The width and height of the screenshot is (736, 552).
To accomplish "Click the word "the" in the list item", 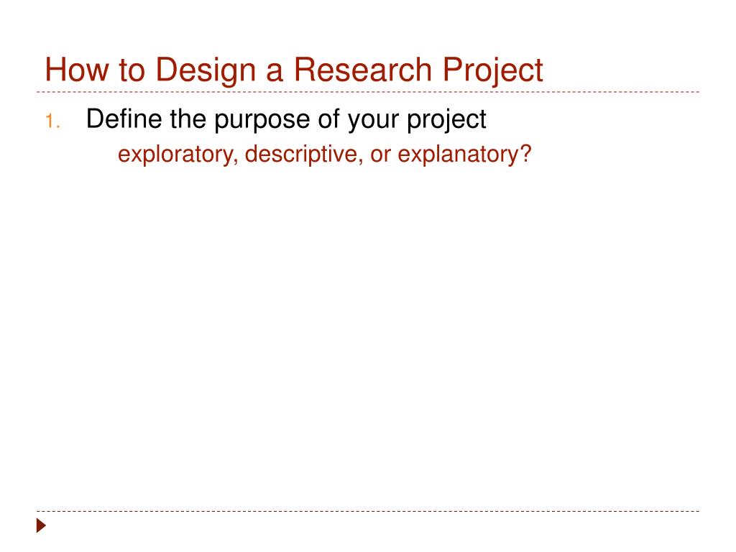I will tap(188, 119).
